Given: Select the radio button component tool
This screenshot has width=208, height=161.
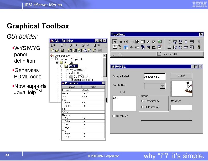Looking at the screenshot, I should (x=148, y=42).
